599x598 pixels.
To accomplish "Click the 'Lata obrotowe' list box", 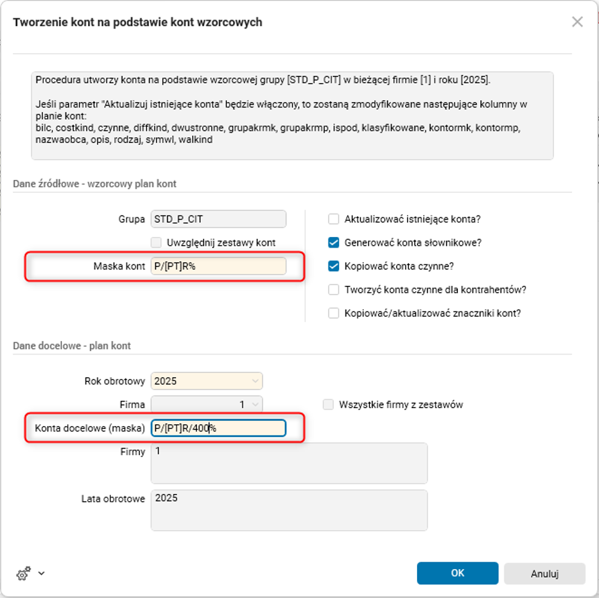I will pos(289,510).
